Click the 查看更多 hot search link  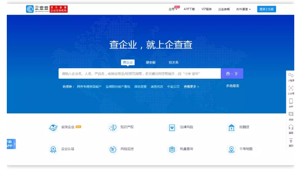(191, 86)
